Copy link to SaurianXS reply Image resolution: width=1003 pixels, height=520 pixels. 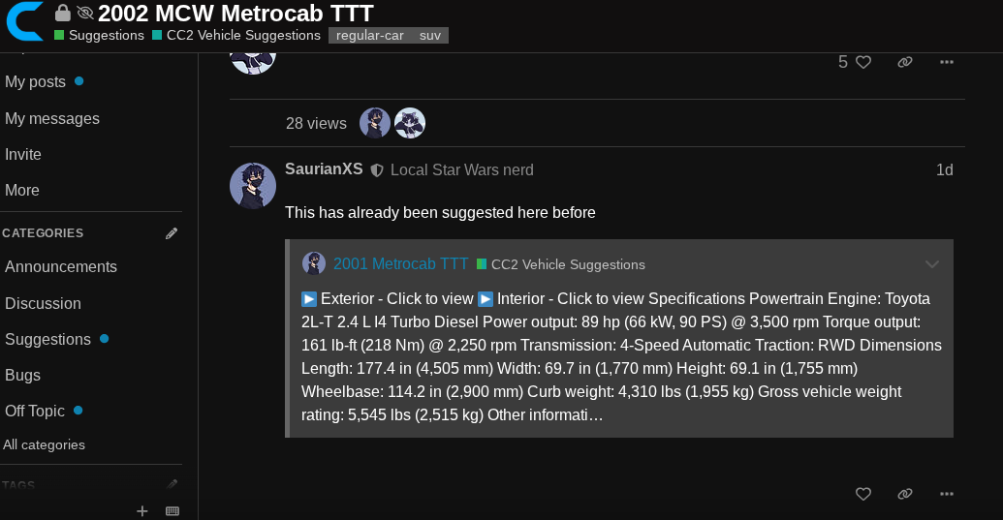pyautogui.click(x=905, y=494)
